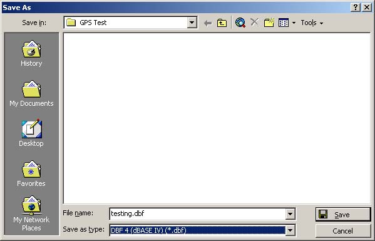Viewport: 375px width, 241px height.
Task: Open the Favorites folder shortcut
Action: 31,173
